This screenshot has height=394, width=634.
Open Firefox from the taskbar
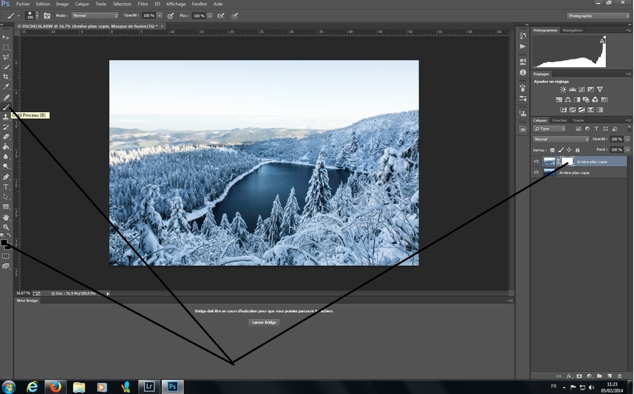[55, 387]
